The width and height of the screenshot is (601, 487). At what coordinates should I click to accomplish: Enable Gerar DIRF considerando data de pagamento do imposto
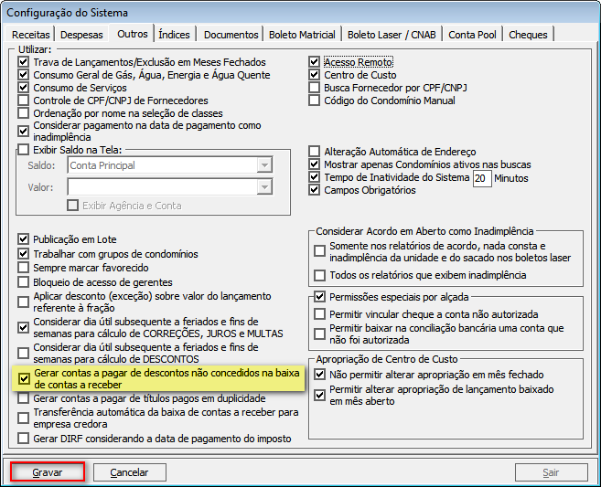click(24, 439)
